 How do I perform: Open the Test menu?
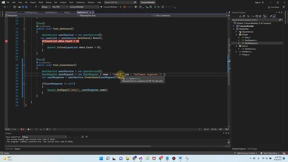tap(56, 2)
